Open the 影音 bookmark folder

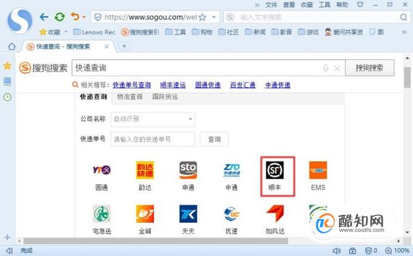click(282, 32)
